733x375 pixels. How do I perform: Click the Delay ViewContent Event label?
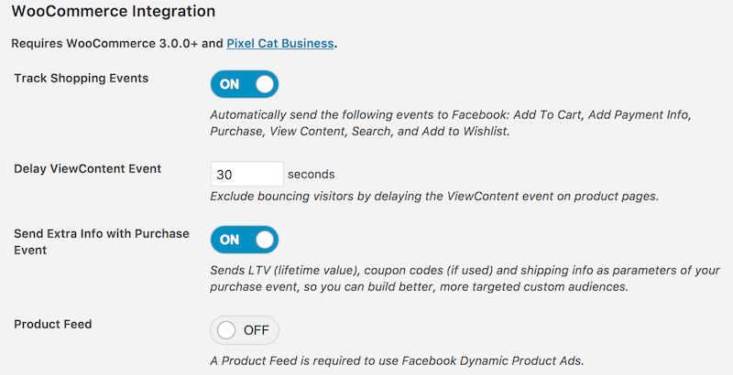tap(88, 168)
